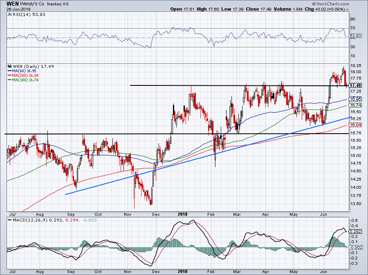This screenshot has height=275, width=368.
Task: Click the 70 overbought level on the RSI axis
Action: [x=352, y=28]
